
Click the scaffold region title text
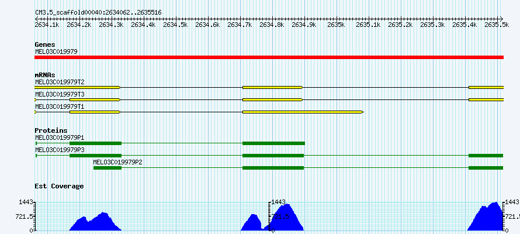(98, 13)
